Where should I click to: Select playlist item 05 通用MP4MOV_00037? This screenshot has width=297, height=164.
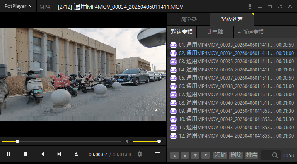click(232, 78)
